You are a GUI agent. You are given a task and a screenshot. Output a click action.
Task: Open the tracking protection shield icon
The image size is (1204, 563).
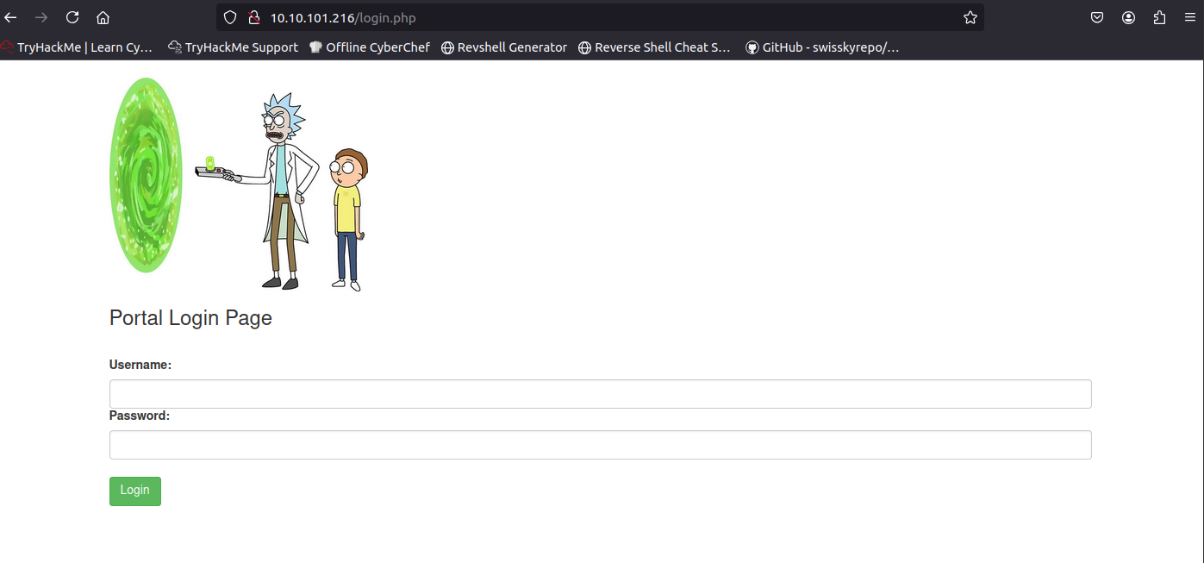[229, 17]
